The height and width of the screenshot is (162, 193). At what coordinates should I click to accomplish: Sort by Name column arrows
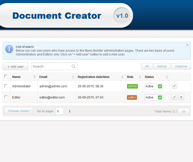point(35,77)
